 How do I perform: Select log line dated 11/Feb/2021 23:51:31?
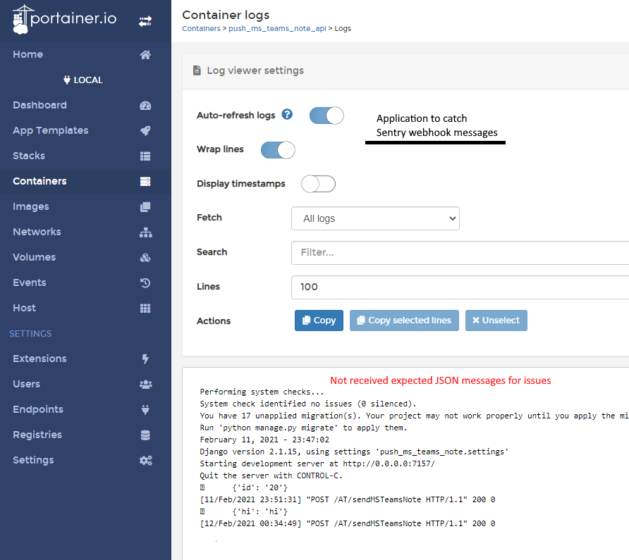pyautogui.click(x=348, y=500)
